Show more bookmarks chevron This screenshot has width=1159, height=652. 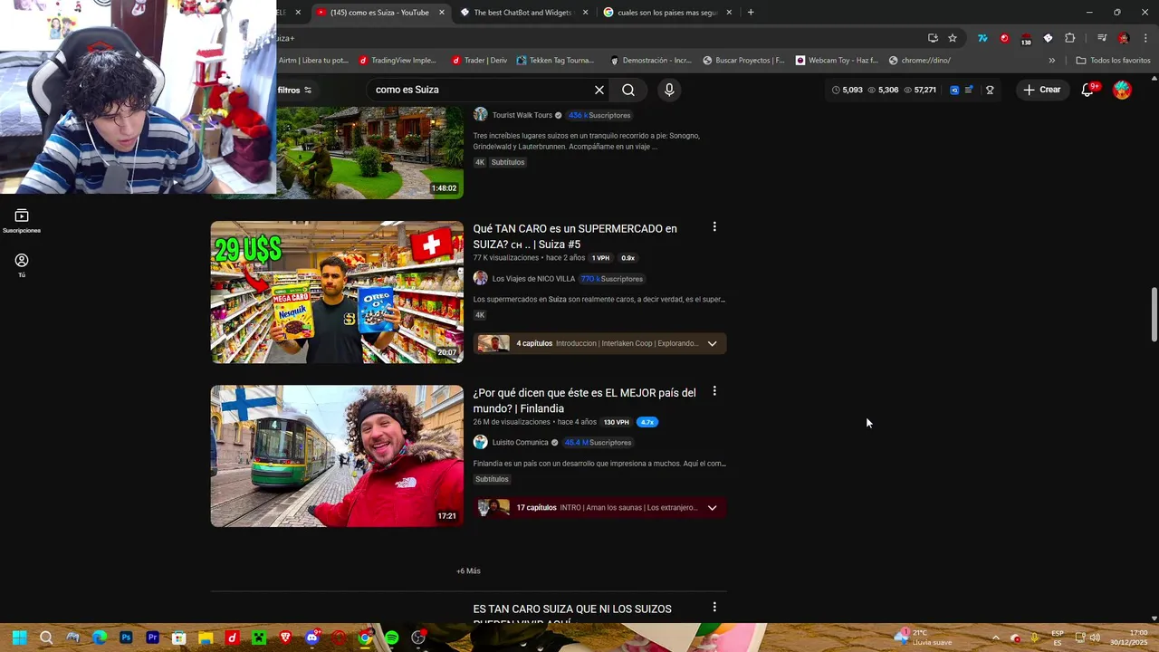point(1051,61)
